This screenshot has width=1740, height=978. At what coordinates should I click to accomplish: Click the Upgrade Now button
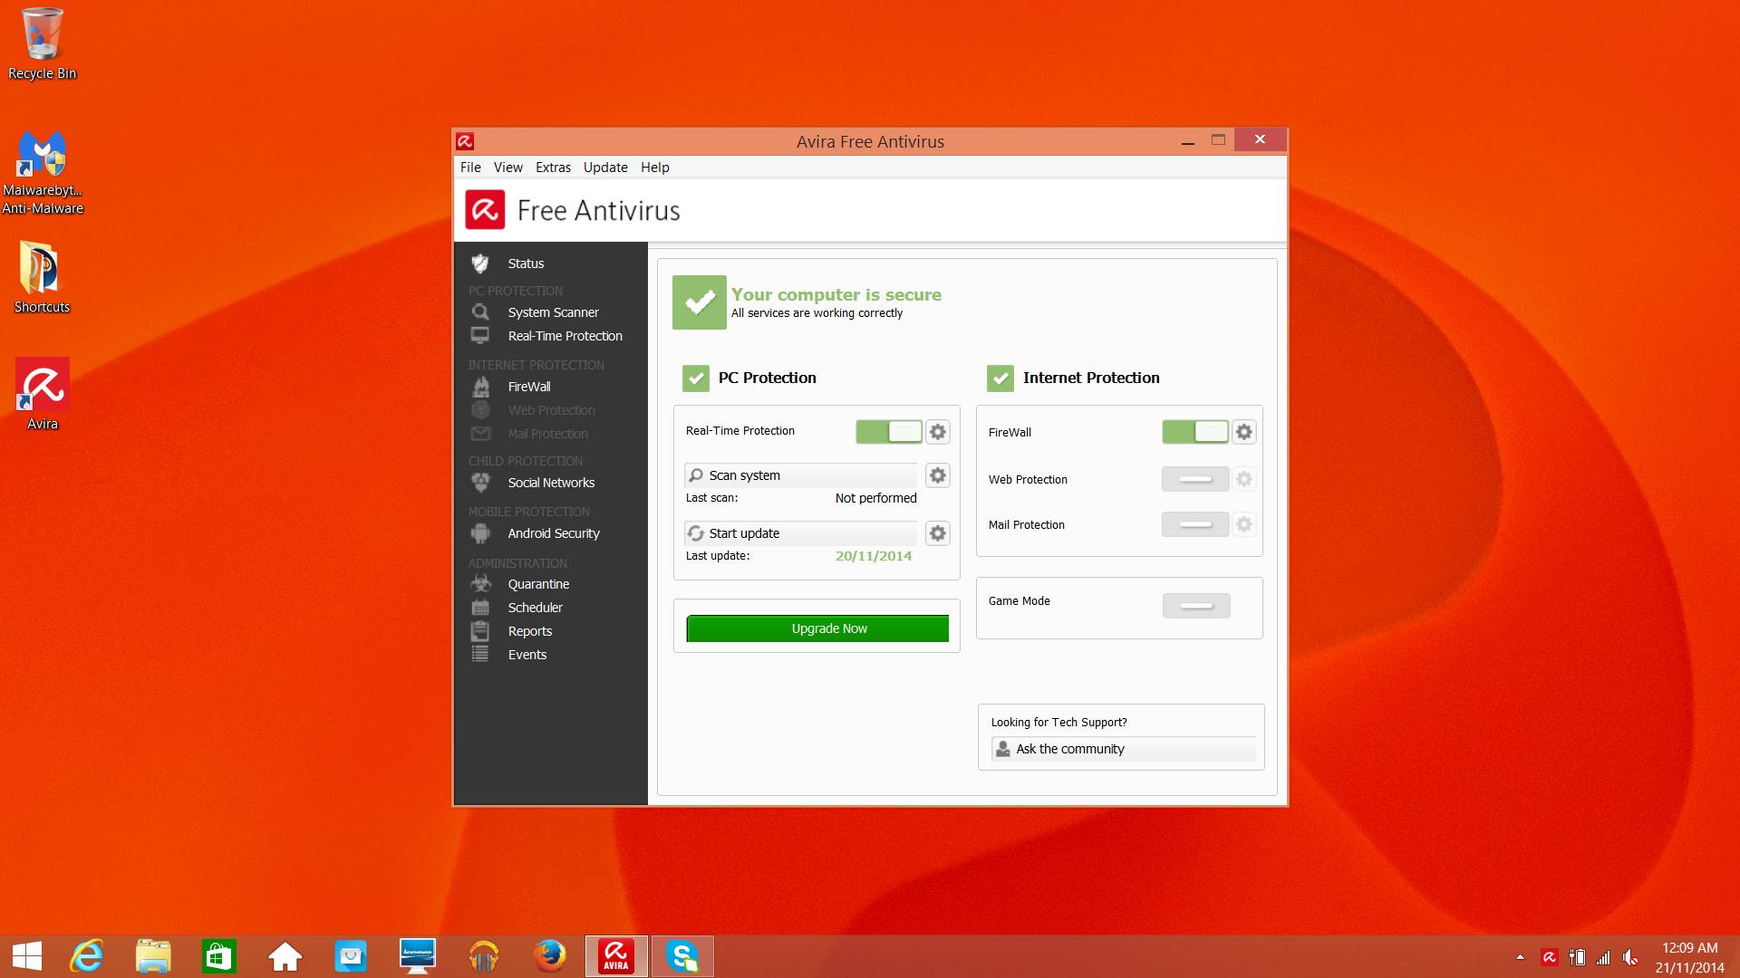(817, 628)
